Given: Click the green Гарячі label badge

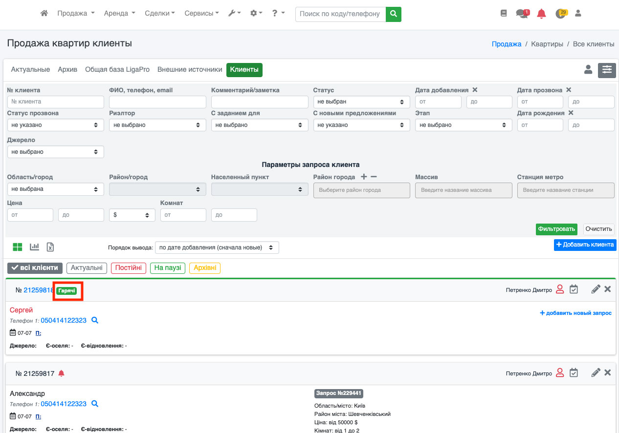Looking at the screenshot, I should click(67, 291).
